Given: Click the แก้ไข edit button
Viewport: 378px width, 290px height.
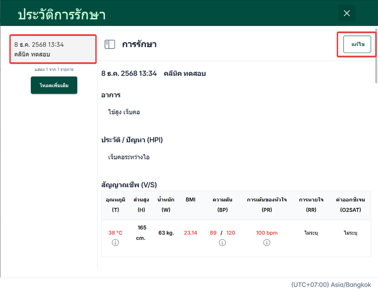Looking at the screenshot, I should [x=357, y=44].
